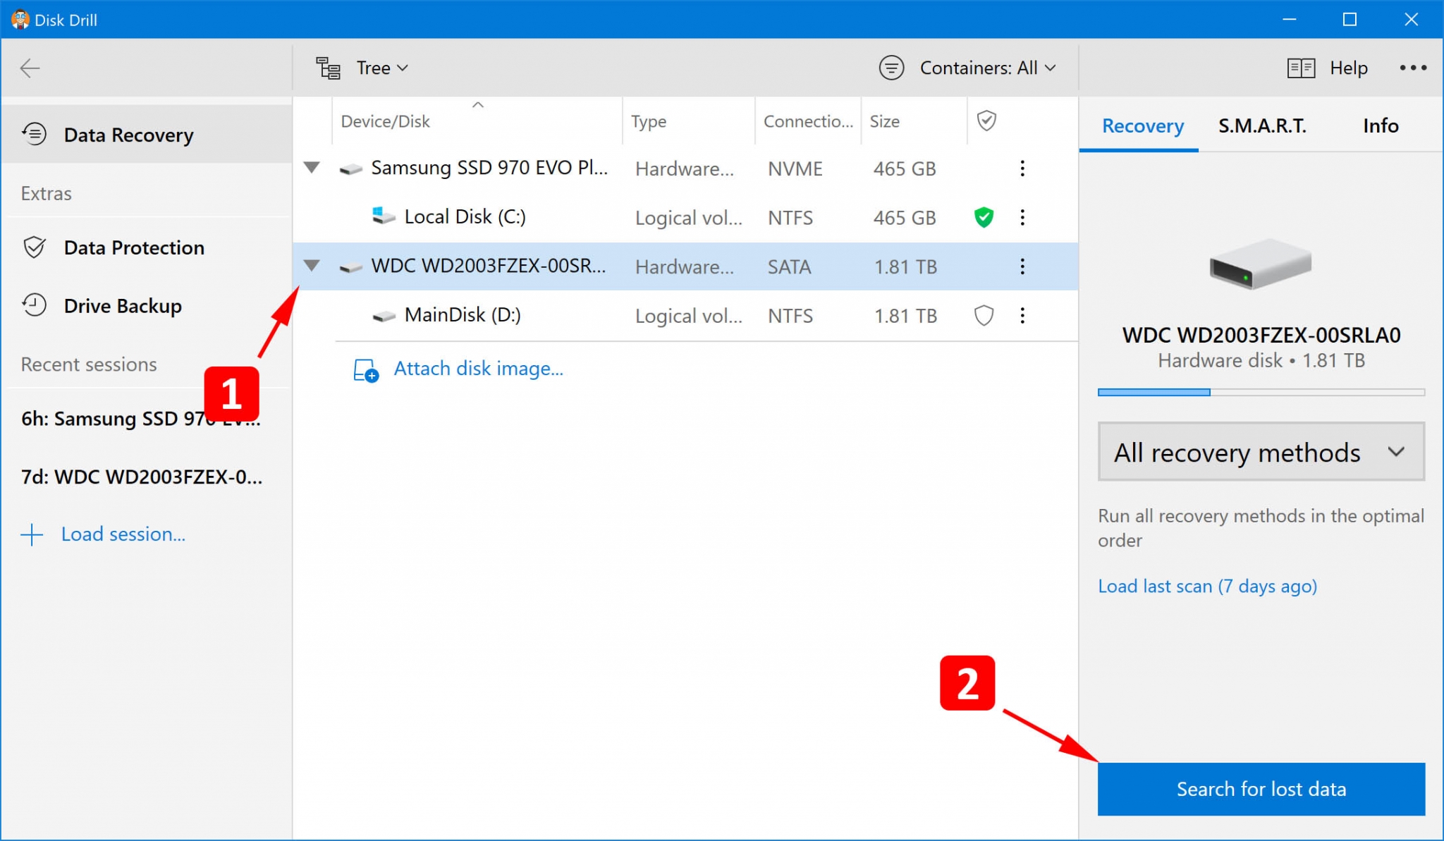Click the 465 GB size of Samsung SSD
Screen dimensions: 1444x841
tap(905, 169)
